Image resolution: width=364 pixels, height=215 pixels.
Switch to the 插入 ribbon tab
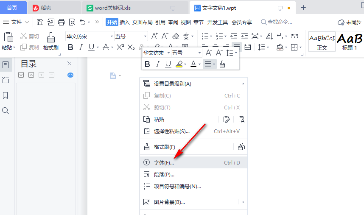coord(125,22)
